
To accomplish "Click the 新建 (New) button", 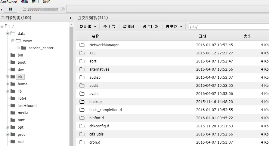I will pyautogui.click(x=85, y=26).
